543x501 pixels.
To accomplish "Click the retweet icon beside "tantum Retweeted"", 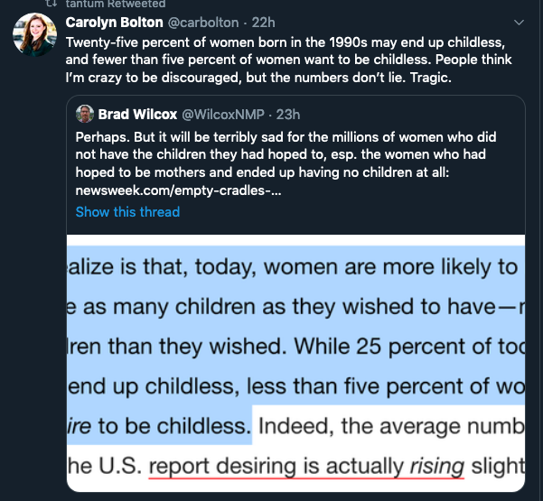I will [51, 4].
